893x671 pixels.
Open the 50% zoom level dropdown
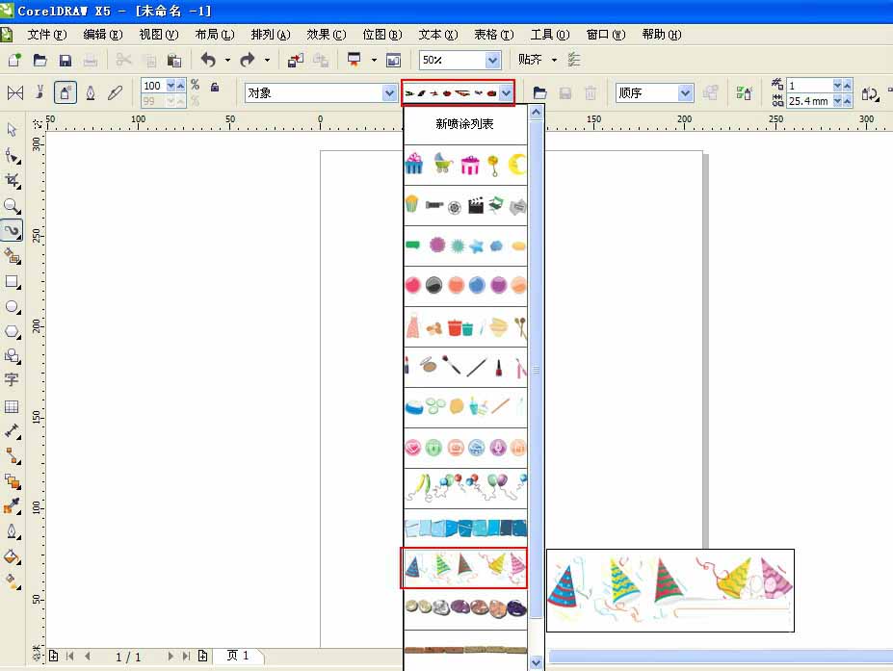(x=492, y=60)
